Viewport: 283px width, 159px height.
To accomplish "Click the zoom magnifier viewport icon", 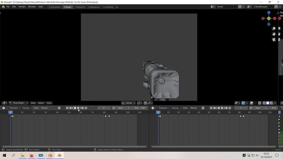I will [x=274, y=28].
